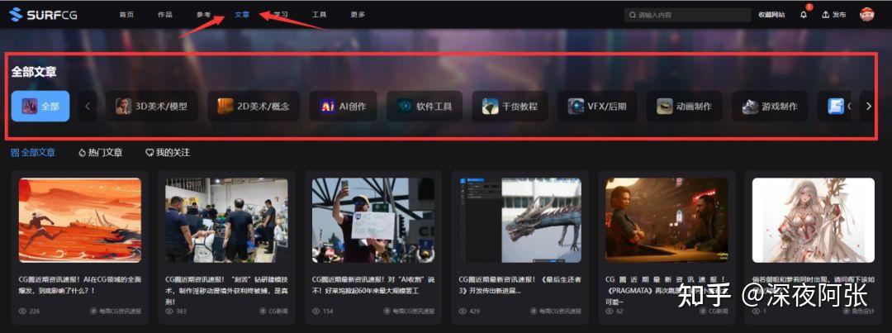892x333 pixels.
Task: Open the 文章 nav item
Action: (242, 15)
